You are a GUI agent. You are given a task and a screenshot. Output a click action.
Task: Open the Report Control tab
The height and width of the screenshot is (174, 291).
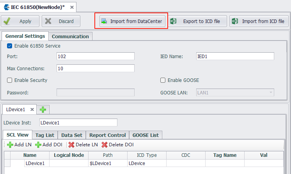pos(107,135)
